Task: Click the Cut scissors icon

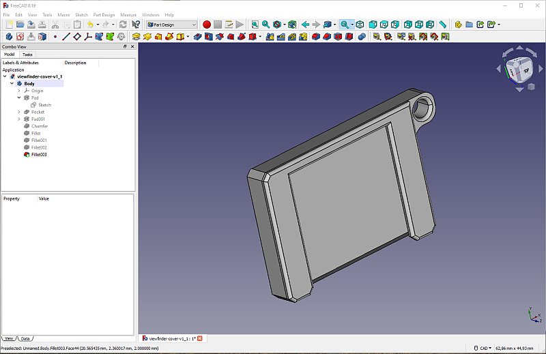Action: (x=55, y=25)
